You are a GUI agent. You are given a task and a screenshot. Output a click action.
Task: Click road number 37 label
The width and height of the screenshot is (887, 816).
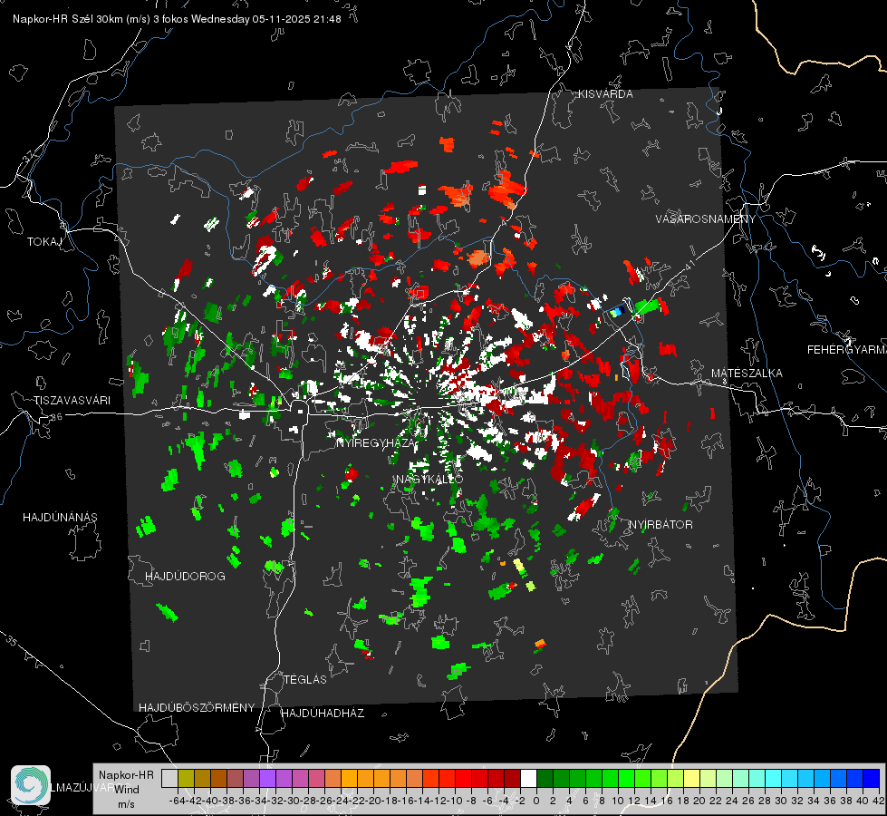(29, 156)
